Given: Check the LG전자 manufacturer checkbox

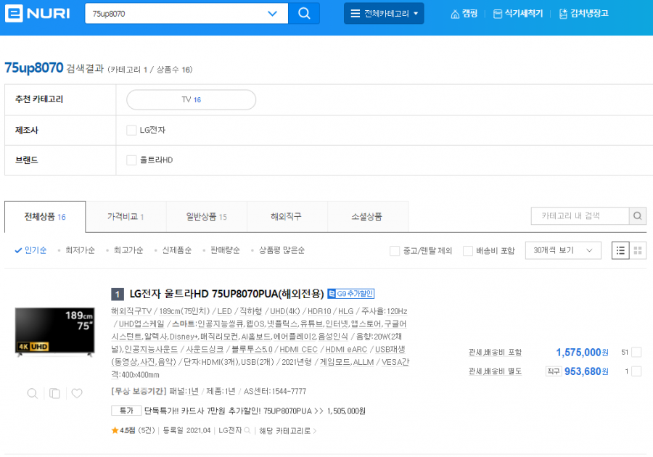Looking at the screenshot, I should click(x=131, y=131).
